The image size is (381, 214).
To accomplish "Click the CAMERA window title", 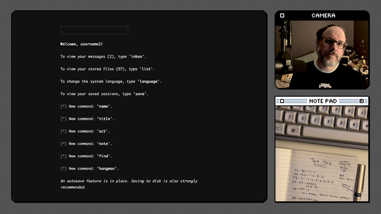I will coord(323,15).
